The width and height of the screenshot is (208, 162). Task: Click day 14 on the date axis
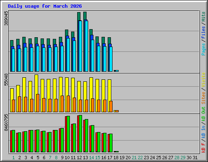coord(91,158)
